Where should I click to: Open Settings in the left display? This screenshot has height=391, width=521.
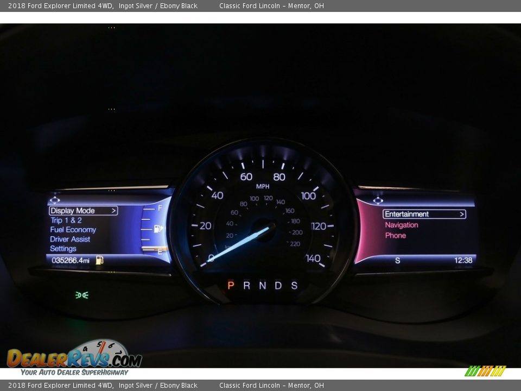tap(63, 249)
